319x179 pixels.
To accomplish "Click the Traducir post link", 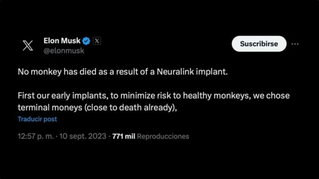I will [37, 119].
